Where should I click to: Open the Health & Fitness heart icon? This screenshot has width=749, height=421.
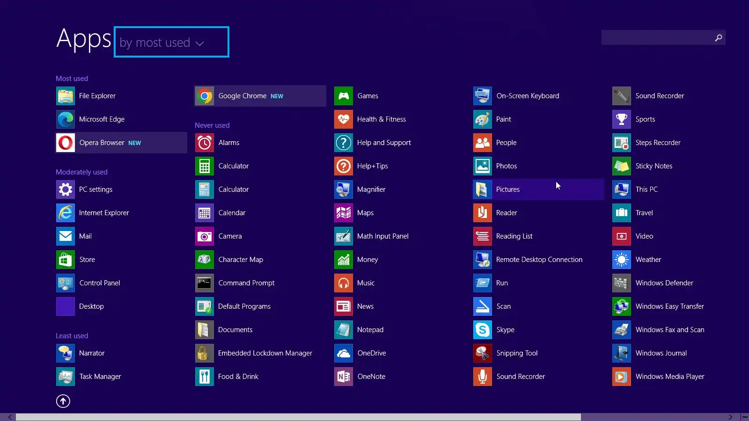344,119
